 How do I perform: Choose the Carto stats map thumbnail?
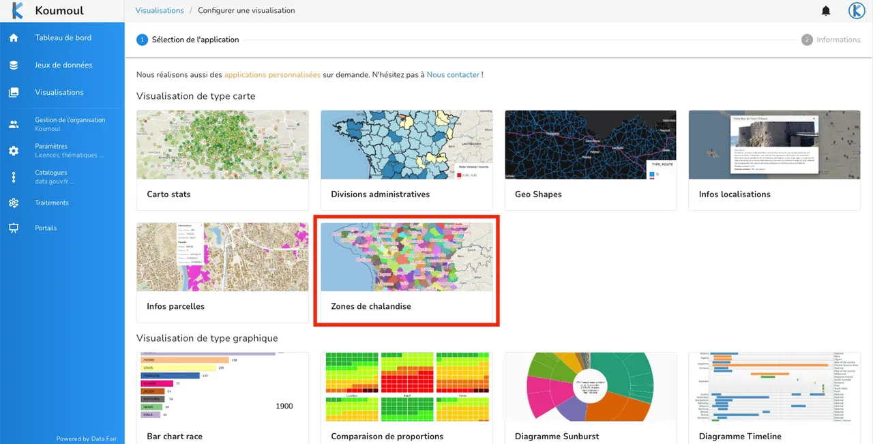click(x=222, y=145)
